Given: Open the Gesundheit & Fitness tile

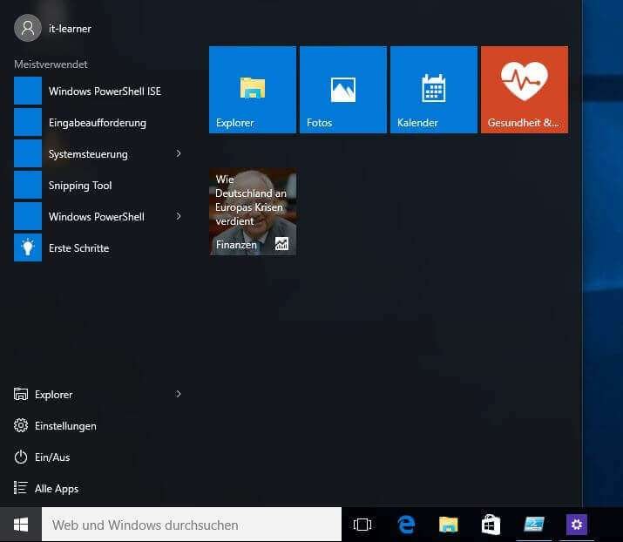Looking at the screenshot, I should pos(525,90).
